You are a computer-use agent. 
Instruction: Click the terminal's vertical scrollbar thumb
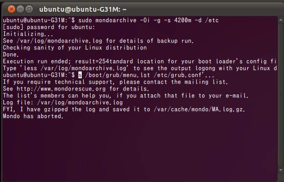point(281,95)
